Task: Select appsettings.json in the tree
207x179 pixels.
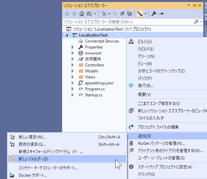Action: [99, 83]
